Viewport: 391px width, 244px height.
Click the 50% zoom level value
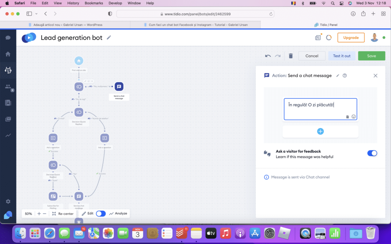pos(28,213)
